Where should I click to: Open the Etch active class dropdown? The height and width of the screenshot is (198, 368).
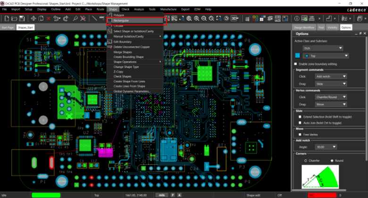(323, 48)
